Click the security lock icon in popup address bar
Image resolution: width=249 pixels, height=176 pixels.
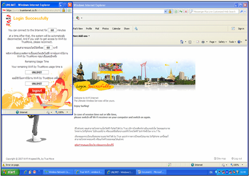click(x=64, y=10)
